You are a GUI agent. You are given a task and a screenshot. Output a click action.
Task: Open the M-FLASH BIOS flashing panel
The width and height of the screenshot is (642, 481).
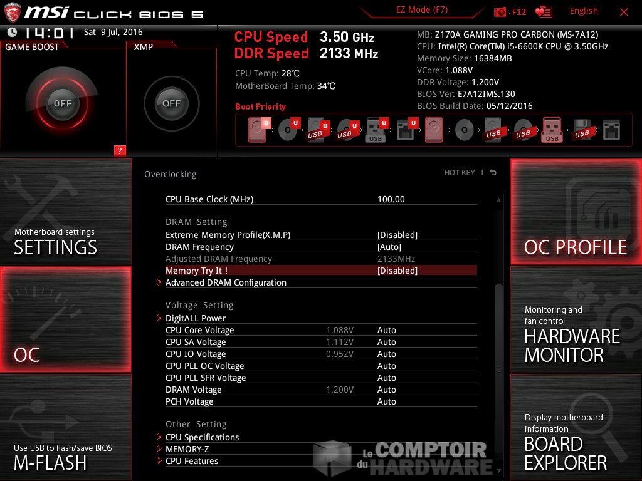coord(65,427)
